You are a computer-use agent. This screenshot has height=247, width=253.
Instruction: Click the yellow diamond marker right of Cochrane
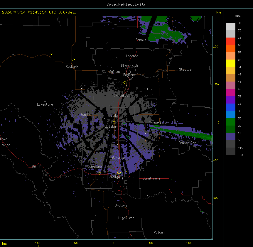pos(100,173)
